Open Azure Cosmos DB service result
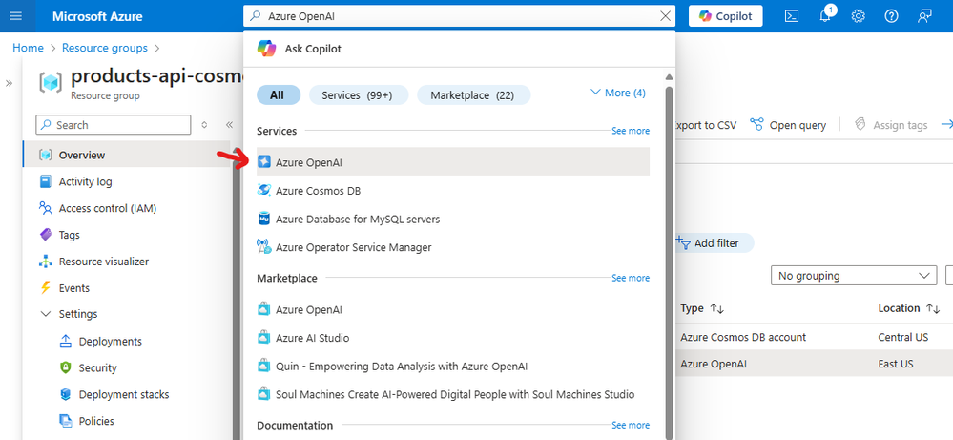Screen dimensions: 953x440 (x=453, y=191)
